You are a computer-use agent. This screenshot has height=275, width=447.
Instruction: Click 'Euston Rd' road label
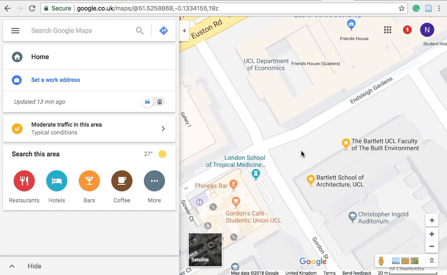(206, 29)
